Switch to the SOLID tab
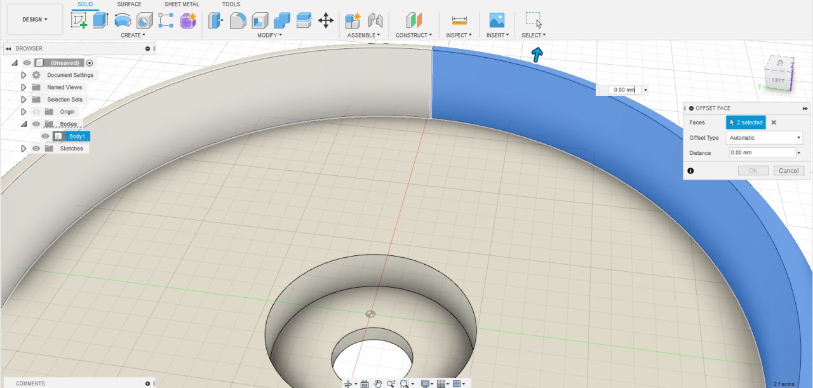Viewport: 813px width, 388px height. (85, 4)
